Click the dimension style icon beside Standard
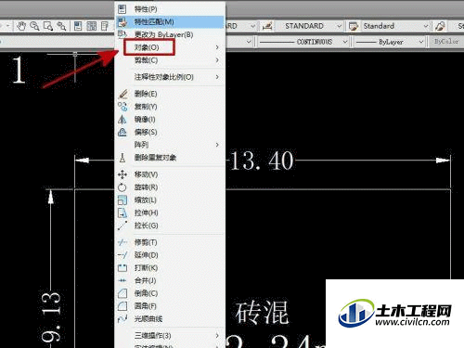The height and width of the screenshot is (348, 464). (354, 26)
